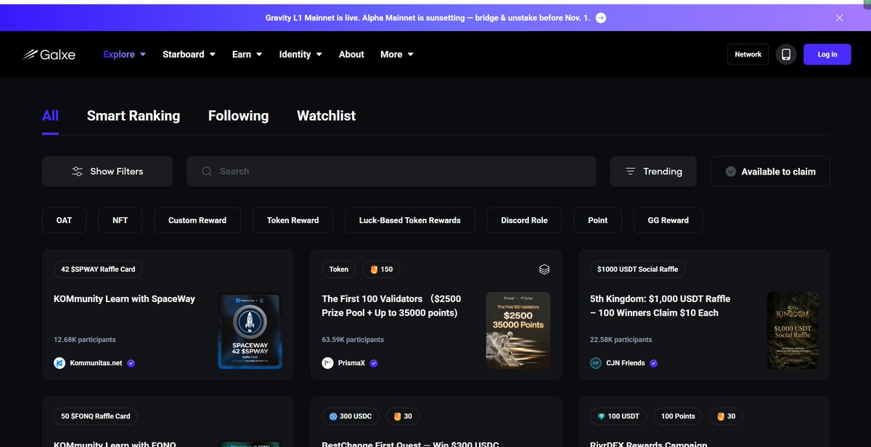Click the Network button

pos(748,54)
